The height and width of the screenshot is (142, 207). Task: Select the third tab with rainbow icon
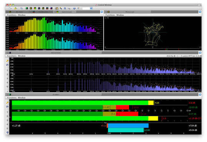pos(65,12)
